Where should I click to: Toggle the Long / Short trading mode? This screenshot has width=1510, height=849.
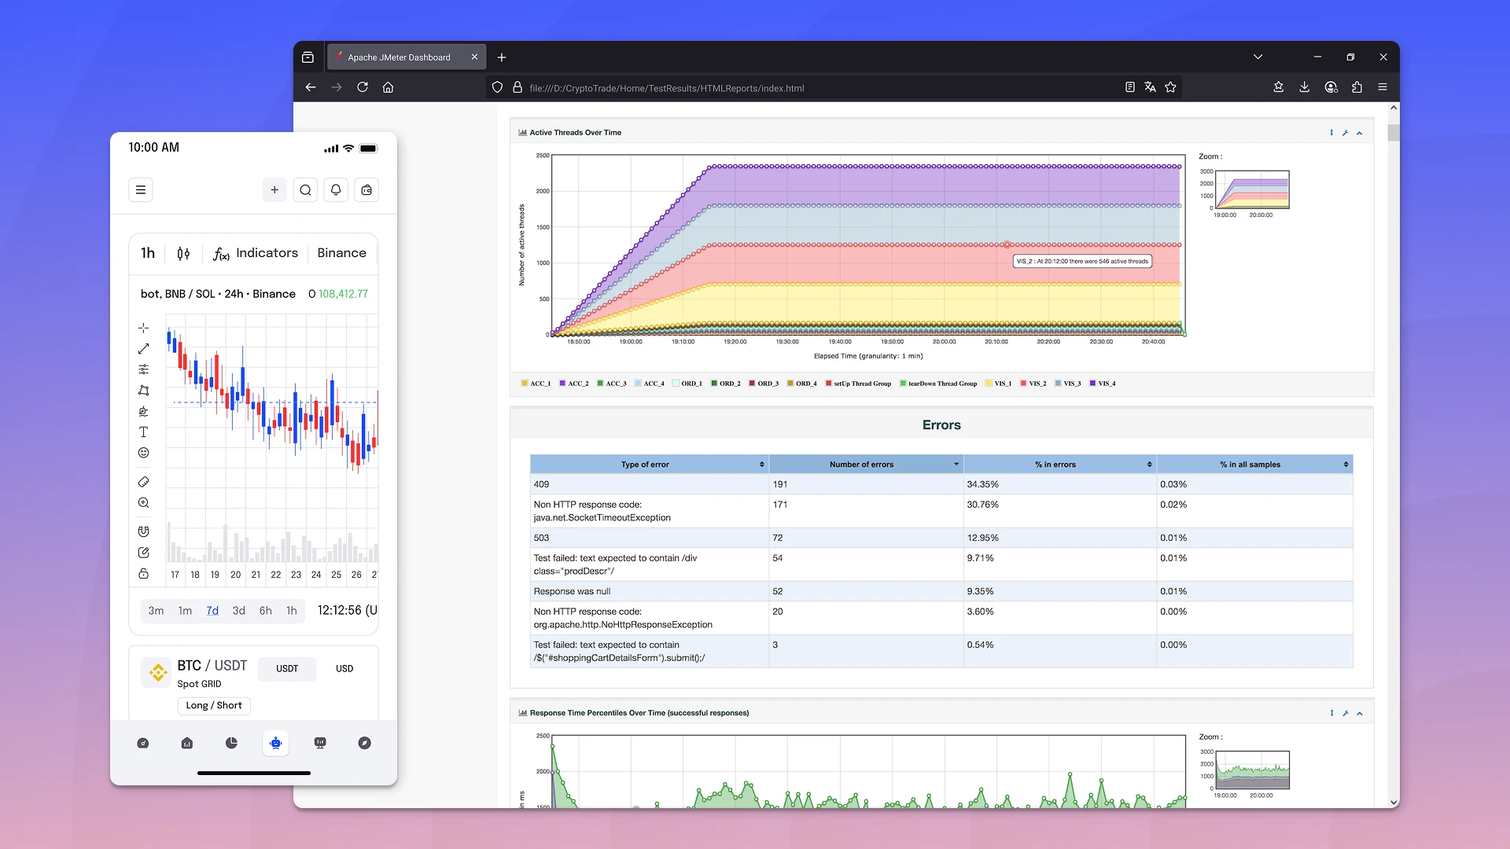click(x=213, y=706)
